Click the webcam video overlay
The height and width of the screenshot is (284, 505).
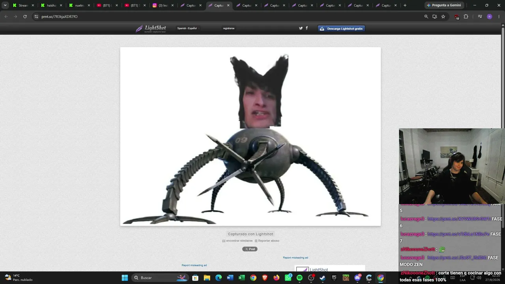click(x=452, y=166)
